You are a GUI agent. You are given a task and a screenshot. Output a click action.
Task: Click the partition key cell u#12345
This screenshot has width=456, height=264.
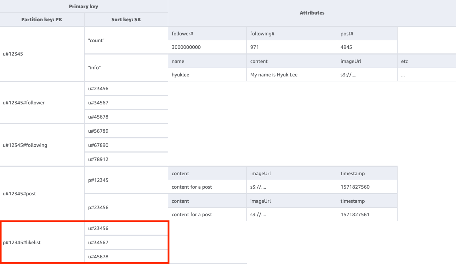pos(12,54)
